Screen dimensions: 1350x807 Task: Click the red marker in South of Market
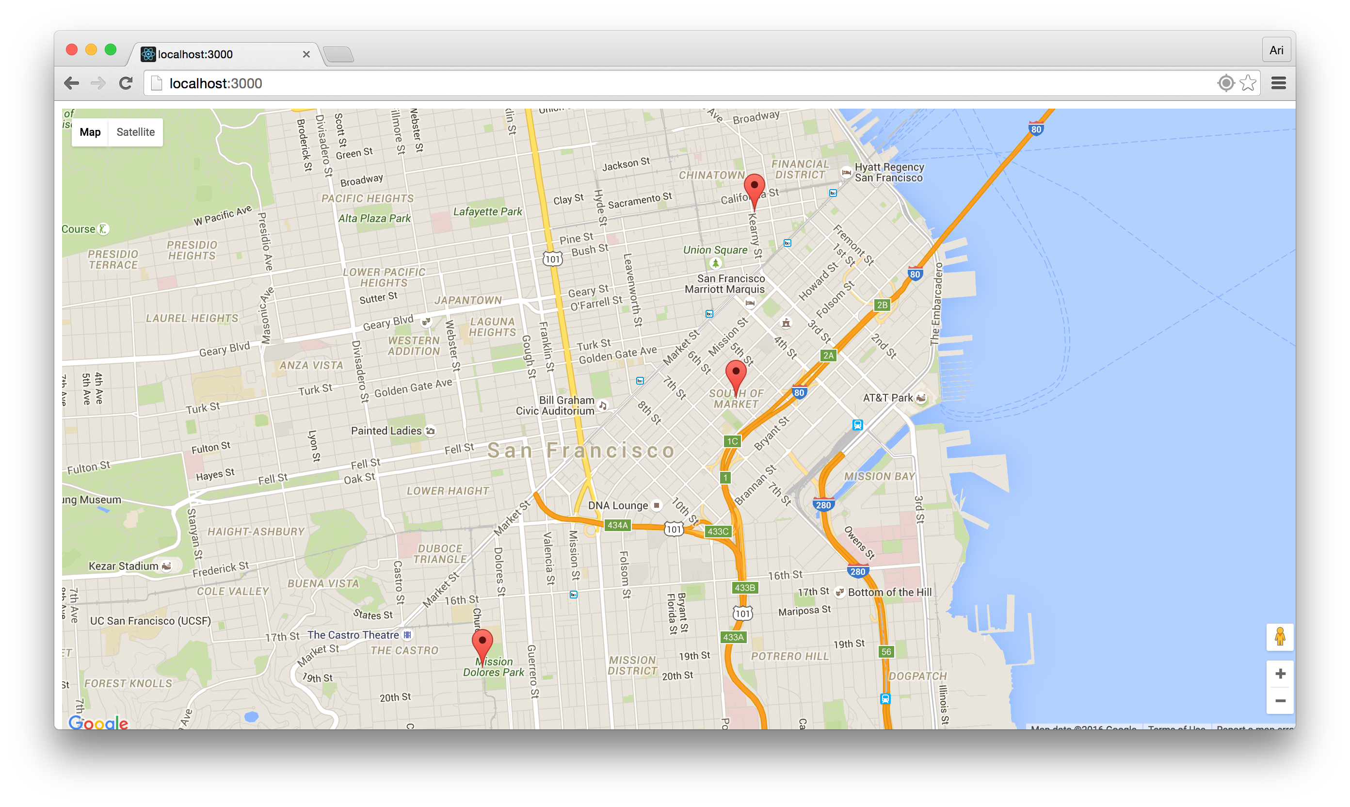[736, 377]
